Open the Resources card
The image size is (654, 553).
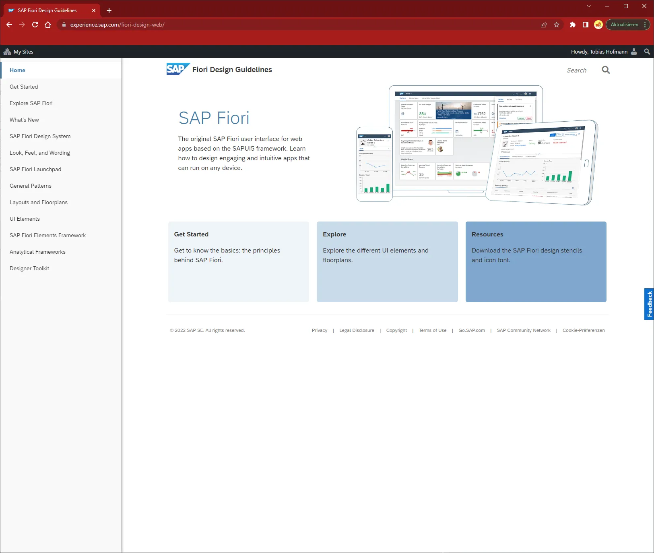(536, 261)
